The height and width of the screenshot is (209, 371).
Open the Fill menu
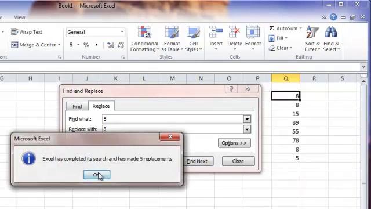point(278,38)
